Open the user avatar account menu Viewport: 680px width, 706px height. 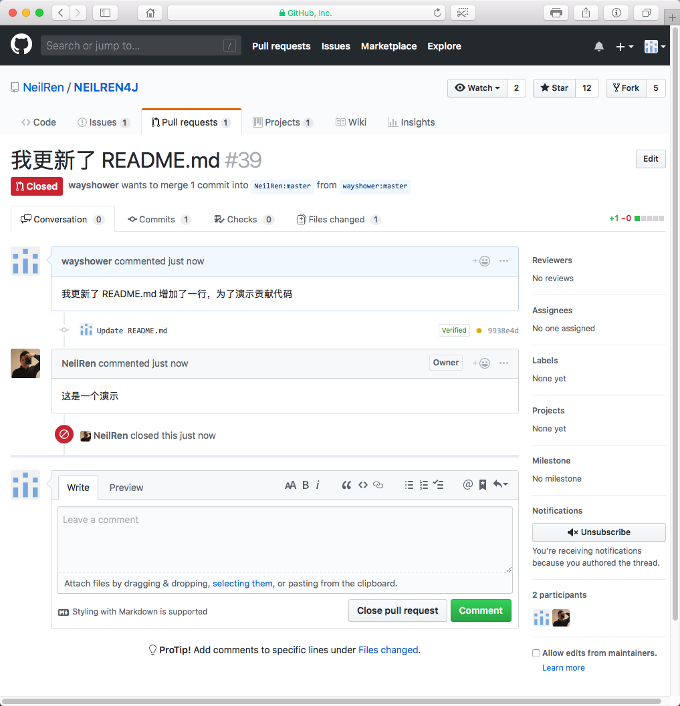[655, 46]
